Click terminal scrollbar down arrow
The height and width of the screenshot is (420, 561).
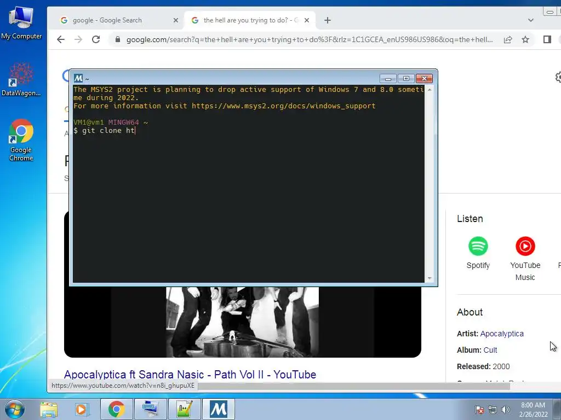430,278
